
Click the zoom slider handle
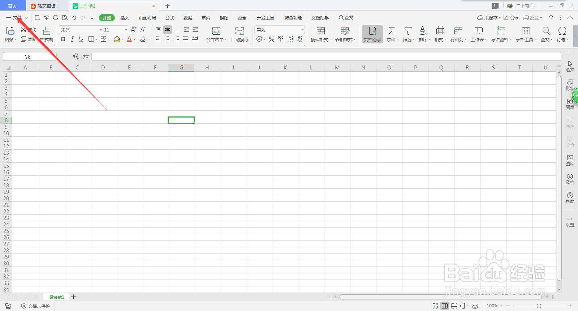539,306
